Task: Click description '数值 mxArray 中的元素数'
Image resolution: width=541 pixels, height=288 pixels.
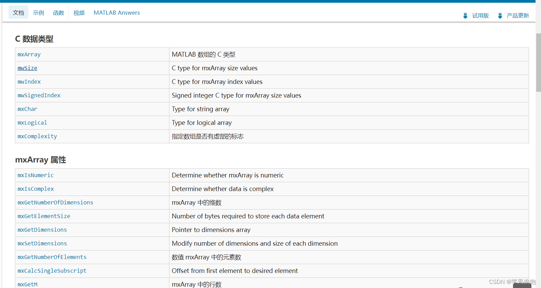Action: click(x=206, y=257)
